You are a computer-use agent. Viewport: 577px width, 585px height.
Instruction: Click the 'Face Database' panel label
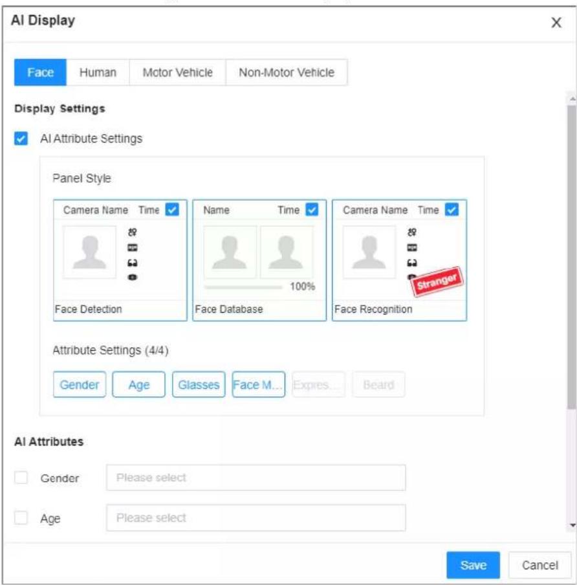pyautogui.click(x=229, y=309)
